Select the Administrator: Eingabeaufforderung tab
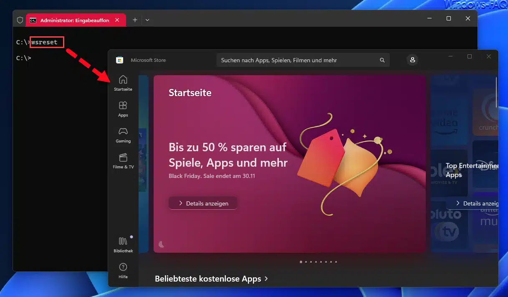 (x=76, y=20)
